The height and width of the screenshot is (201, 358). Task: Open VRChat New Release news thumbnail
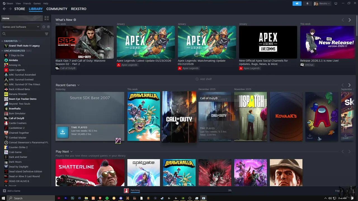327,42
